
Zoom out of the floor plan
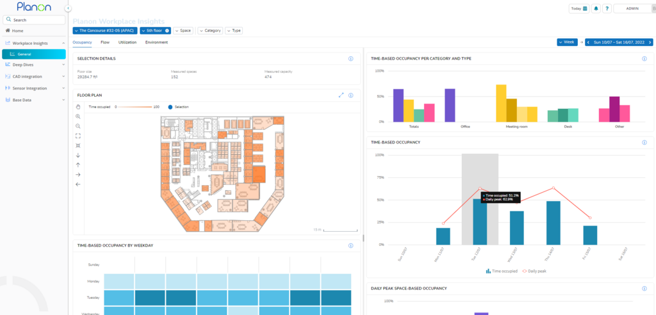click(x=78, y=126)
